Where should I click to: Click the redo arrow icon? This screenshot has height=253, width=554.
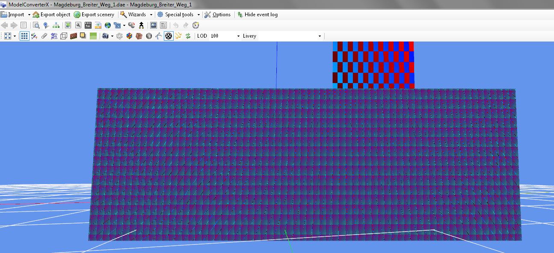pos(186,25)
